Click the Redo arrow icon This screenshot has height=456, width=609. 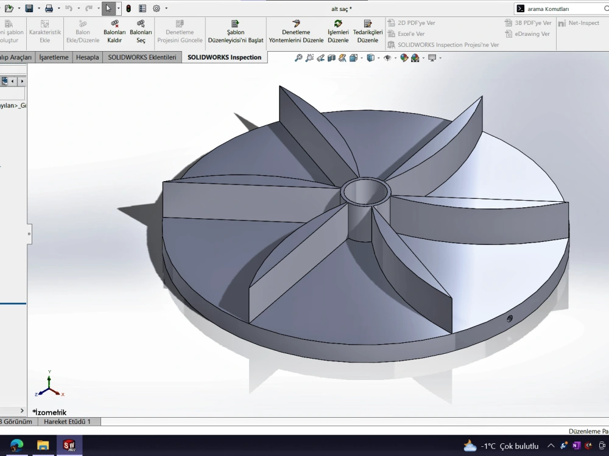tap(89, 8)
